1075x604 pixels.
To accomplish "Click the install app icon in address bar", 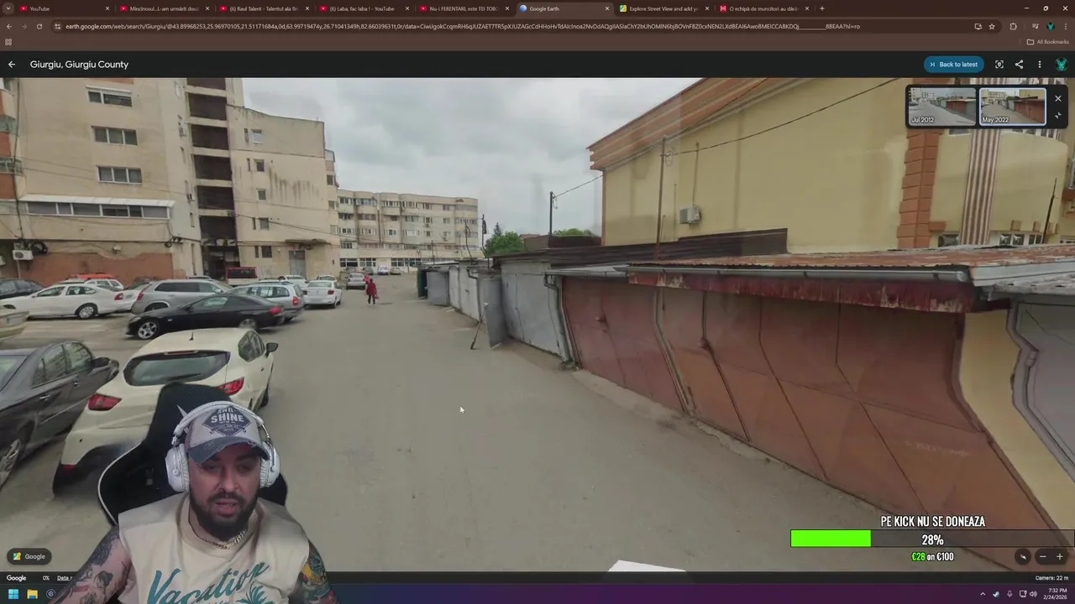I will [978, 26].
